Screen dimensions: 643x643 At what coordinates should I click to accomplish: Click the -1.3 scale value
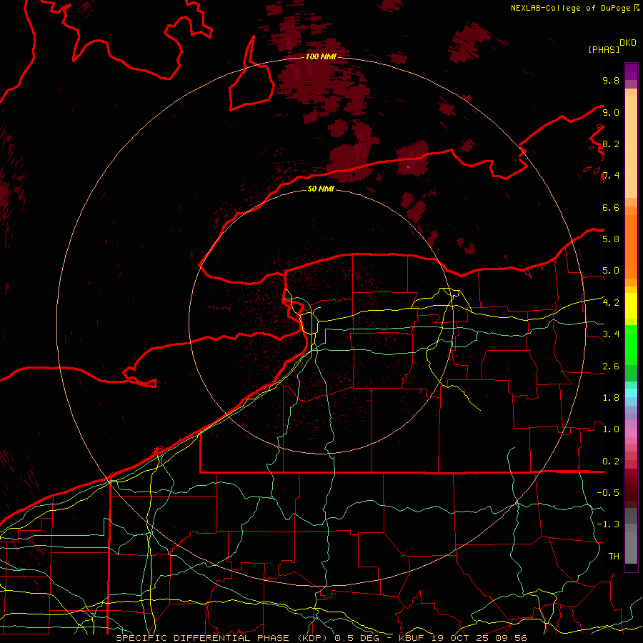click(608, 524)
